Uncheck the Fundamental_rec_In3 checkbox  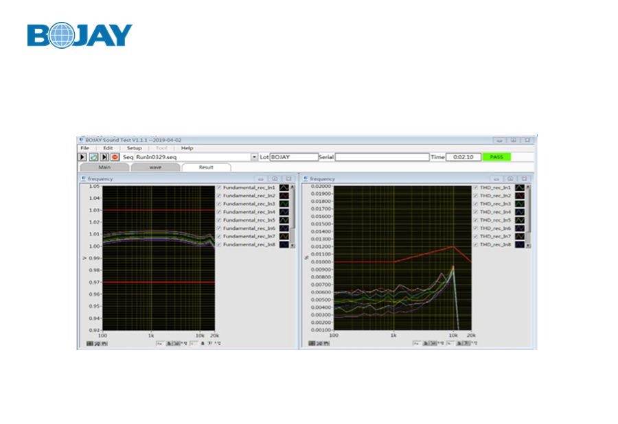pos(219,204)
